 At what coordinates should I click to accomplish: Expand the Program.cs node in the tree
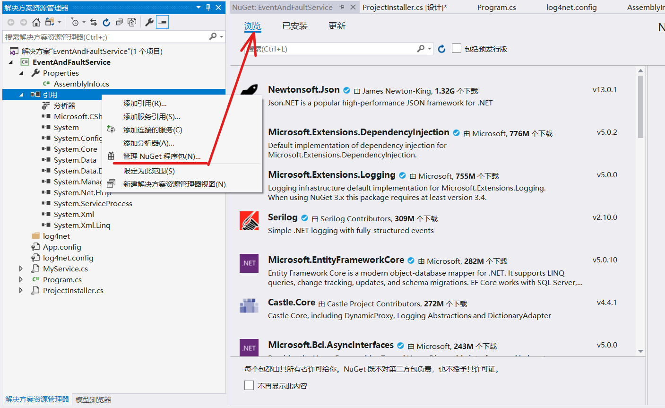[x=21, y=279]
